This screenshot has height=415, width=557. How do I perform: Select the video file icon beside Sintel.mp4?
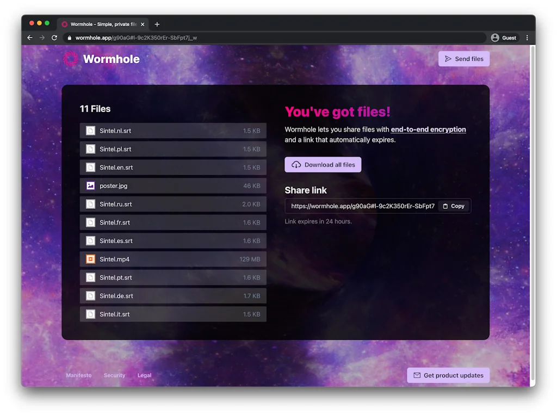click(90, 259)
